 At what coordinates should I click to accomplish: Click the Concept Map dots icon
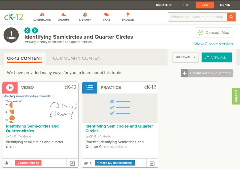pos(201,32)
